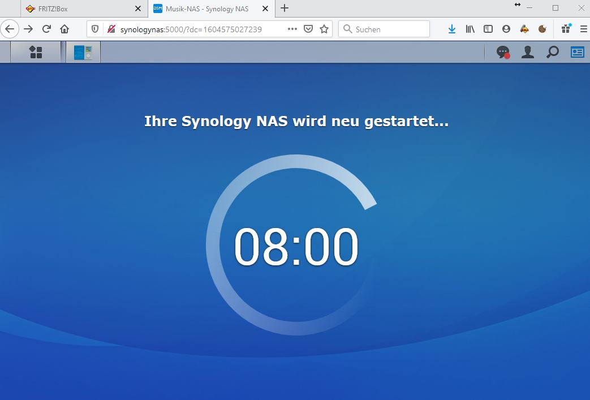Image resolution: width=590 pixels, height=400 pixels.
Task: Go back in browser history
Action: pos(10,29)
